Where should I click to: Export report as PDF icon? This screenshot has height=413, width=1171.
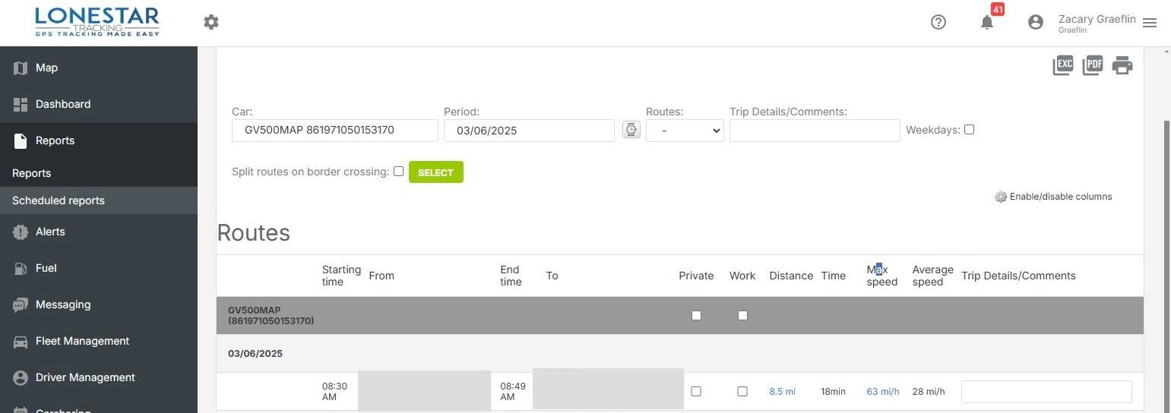(1092, 65)
